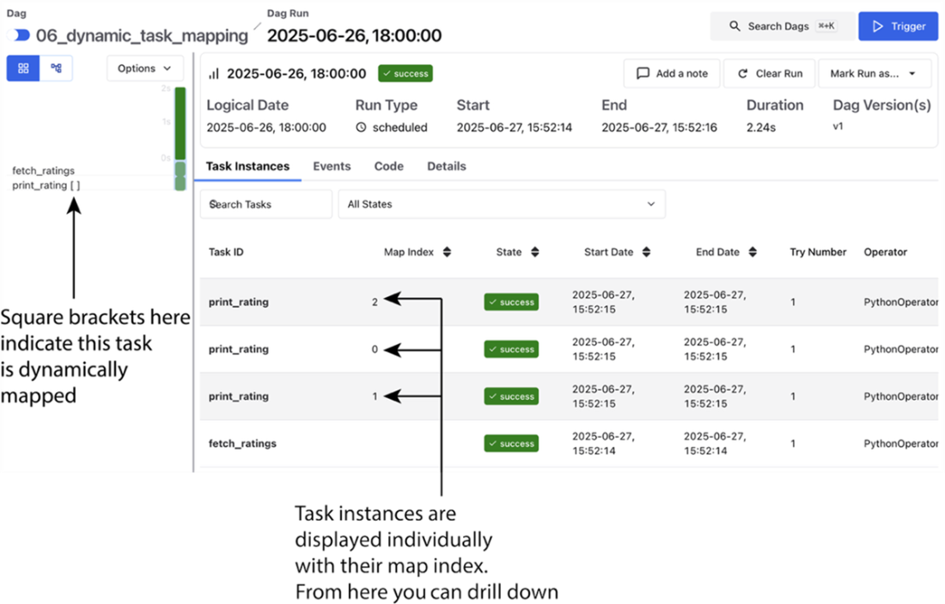
Task: Click the success badge in fetch_ratings row
Action: pos(511,444)
